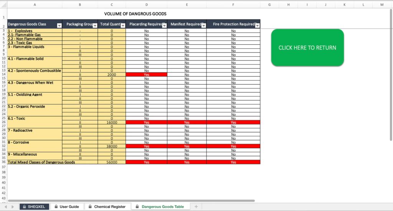Viewport: 393px width, 211px height.
Task: Select row 36 header
Action: point(3,162)
